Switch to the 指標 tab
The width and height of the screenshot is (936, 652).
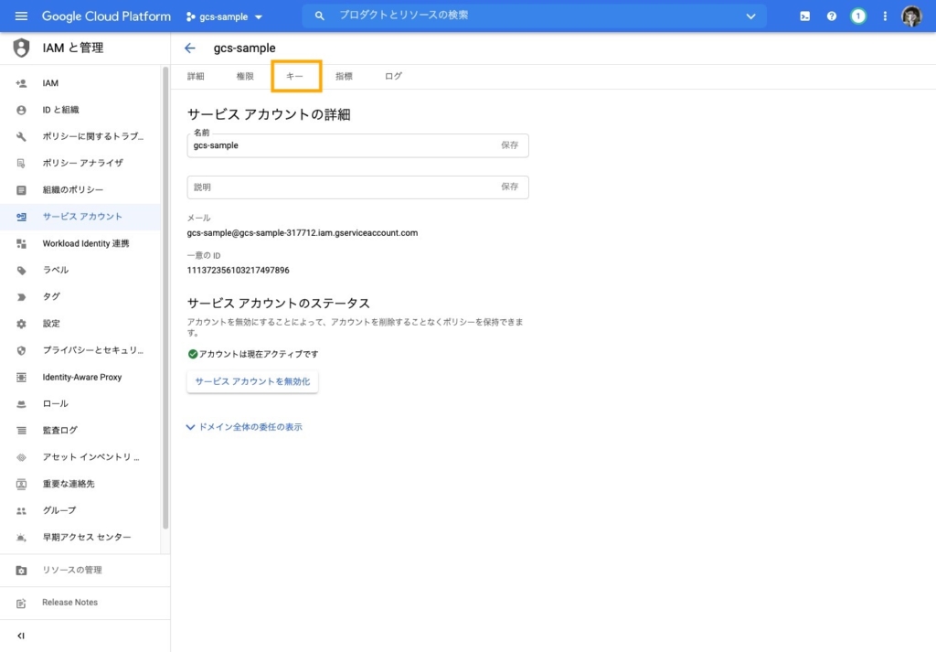tap(344, 77)
